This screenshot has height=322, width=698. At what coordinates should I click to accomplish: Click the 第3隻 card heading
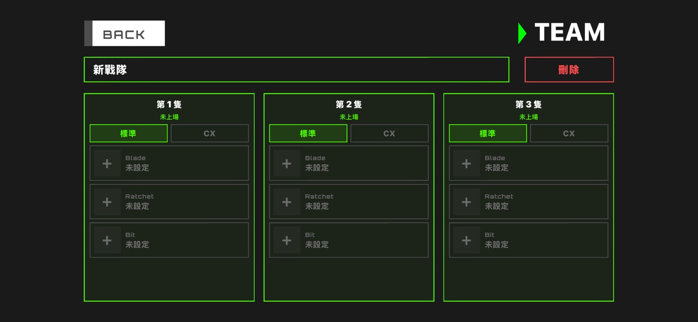(x=529, y=105)
